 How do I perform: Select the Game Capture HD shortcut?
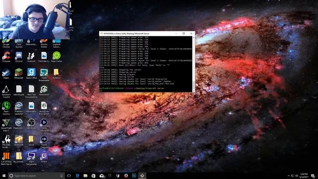44,125
